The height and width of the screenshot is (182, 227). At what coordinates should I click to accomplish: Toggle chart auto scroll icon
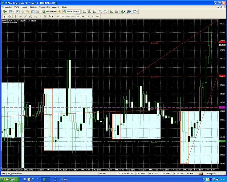pyautogui.click(x=112, y=12)
